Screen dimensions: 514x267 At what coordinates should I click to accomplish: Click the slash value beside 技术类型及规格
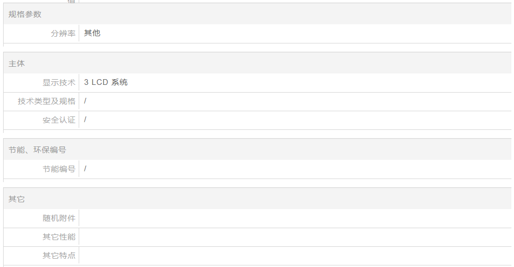click(x=85, y=101)
